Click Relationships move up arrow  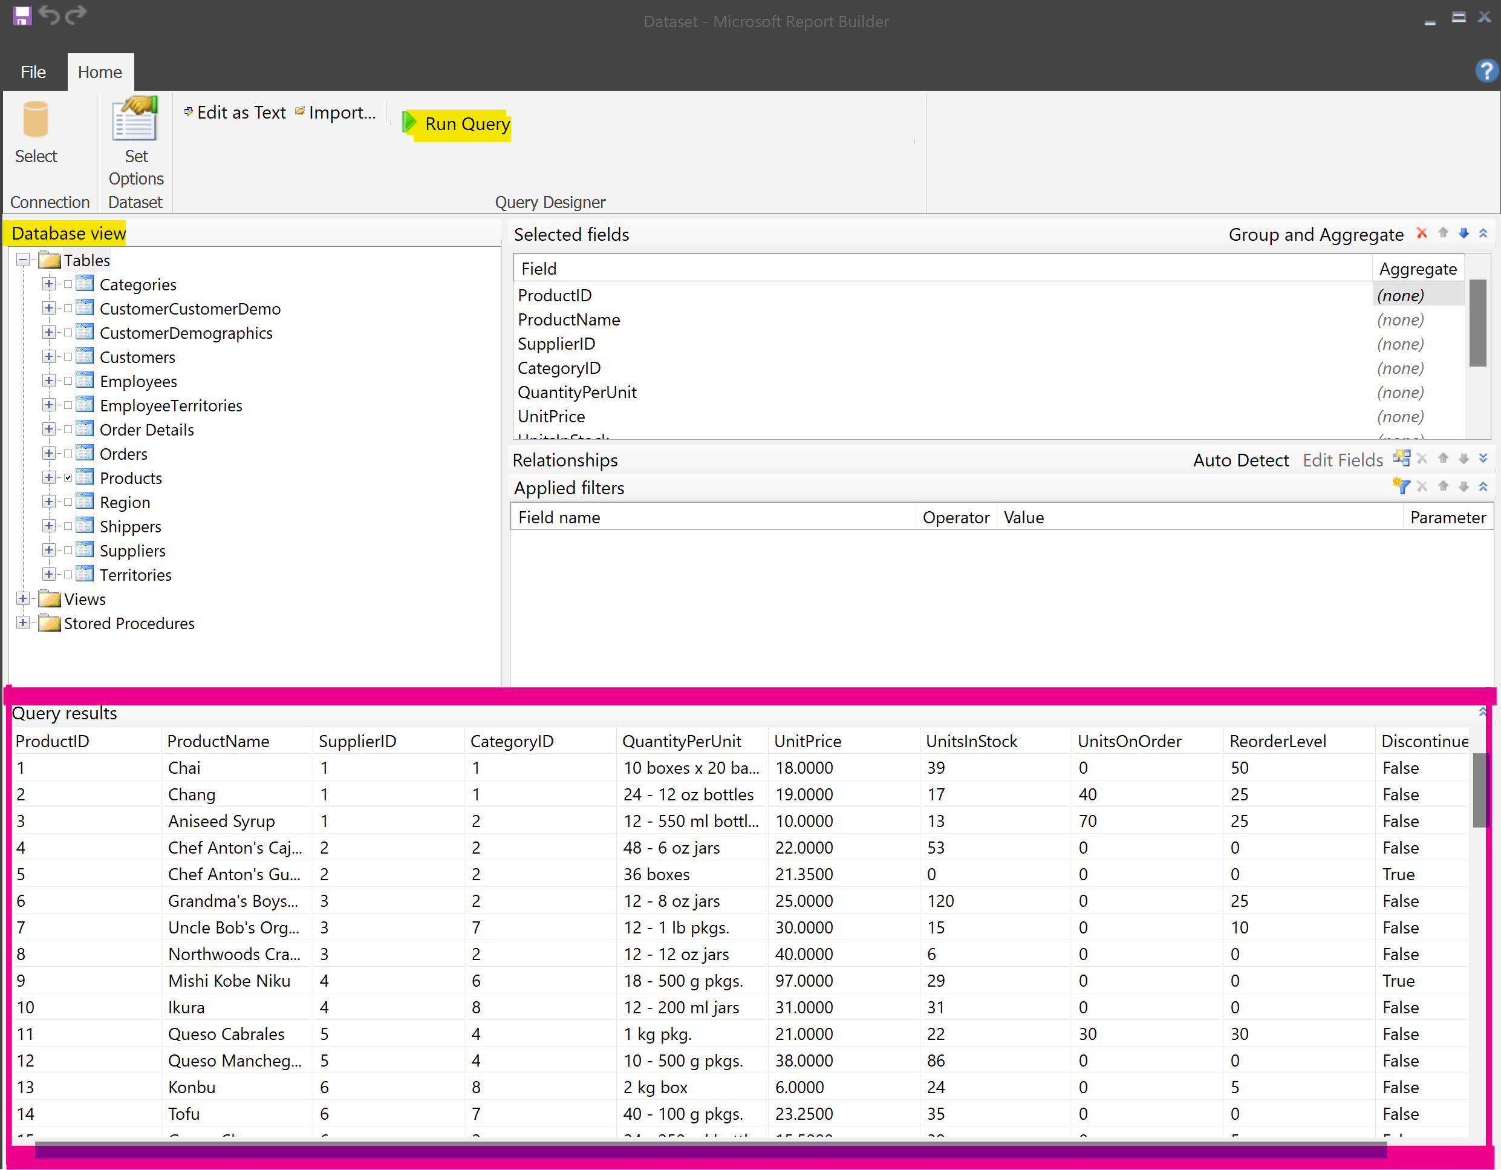click(x=1442, y=459)
